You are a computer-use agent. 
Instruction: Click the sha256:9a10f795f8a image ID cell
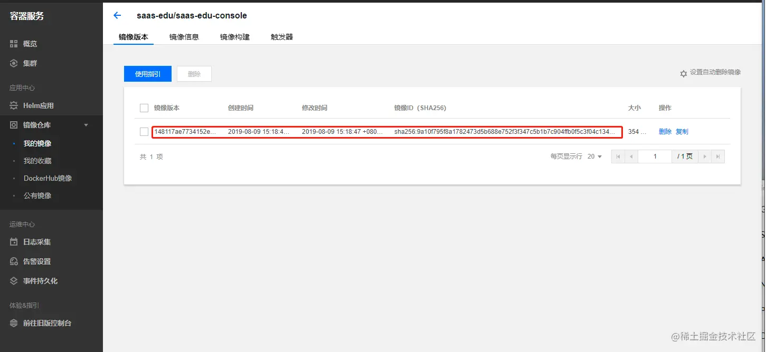[505, 132]
